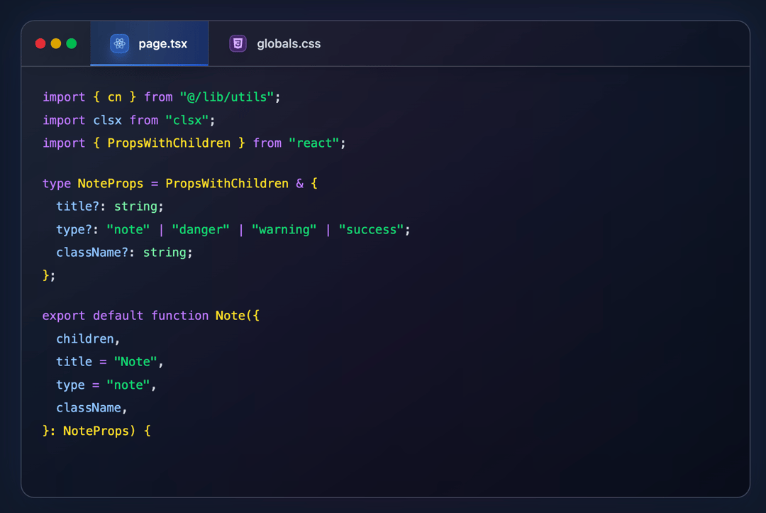Image resolution: width=766 pixels, height=513 pixels.
Task: Click the "success" union value
Action: tap(371, 230)
